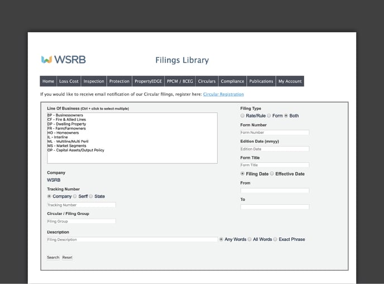Select the Effective Date radio

272,174
